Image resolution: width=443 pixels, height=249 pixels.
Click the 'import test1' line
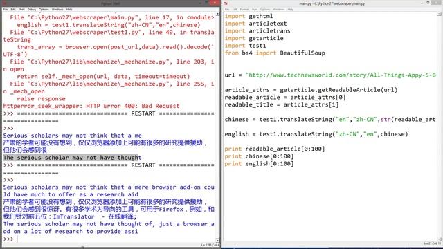pos(245,46)
